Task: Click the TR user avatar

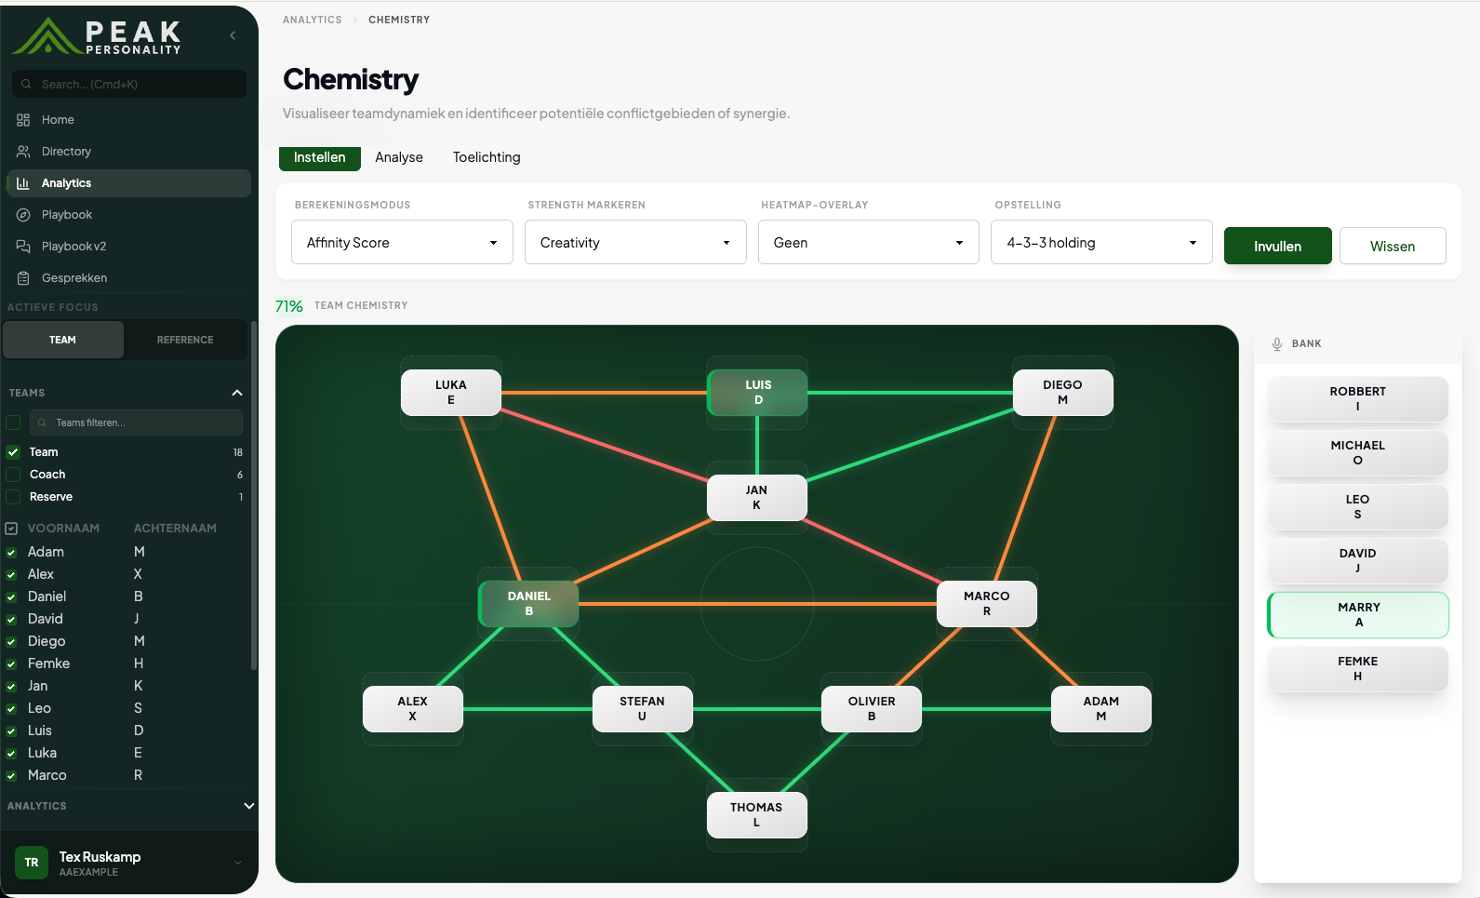Action: click(32, 863)
